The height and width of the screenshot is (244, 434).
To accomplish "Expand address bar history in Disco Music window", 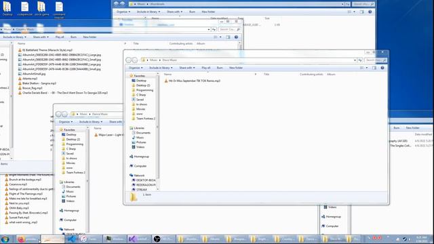I will tap(355, 60).
